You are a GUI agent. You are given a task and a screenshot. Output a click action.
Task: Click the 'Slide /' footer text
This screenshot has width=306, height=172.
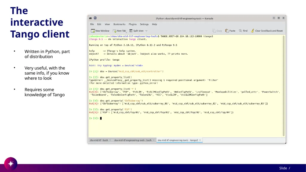[x=284, y=168]
